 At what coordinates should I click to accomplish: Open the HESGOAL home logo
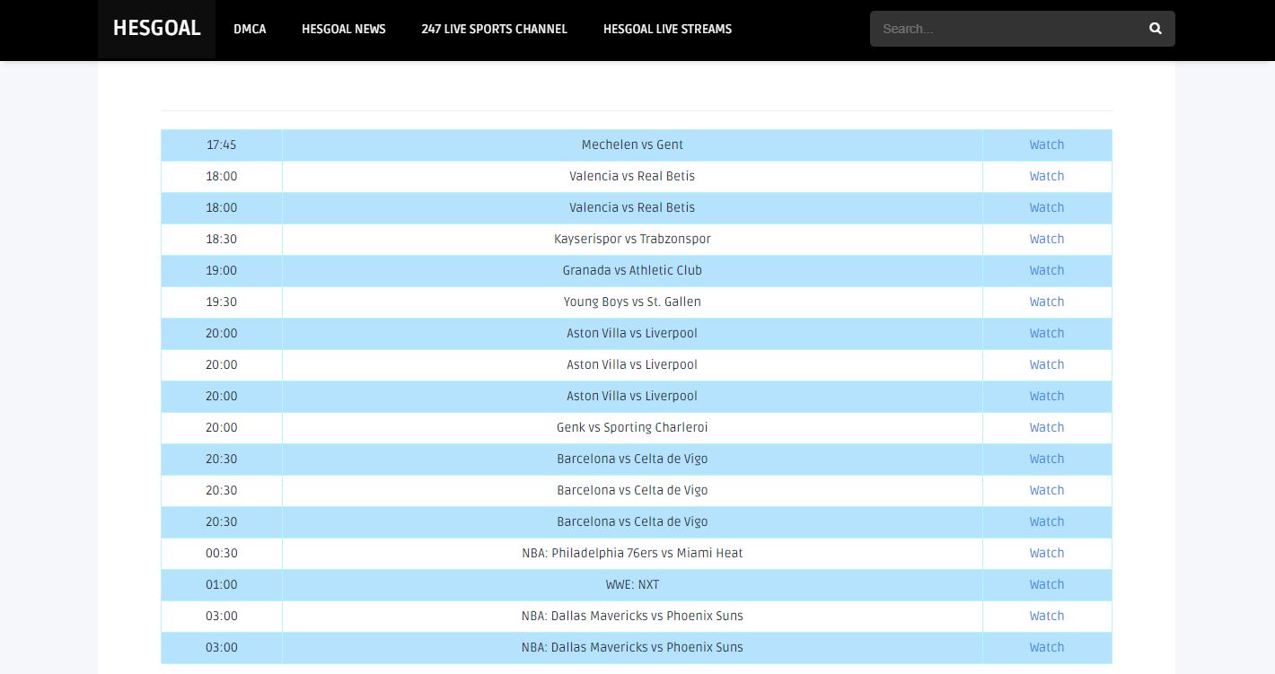[x=156, y=29]
